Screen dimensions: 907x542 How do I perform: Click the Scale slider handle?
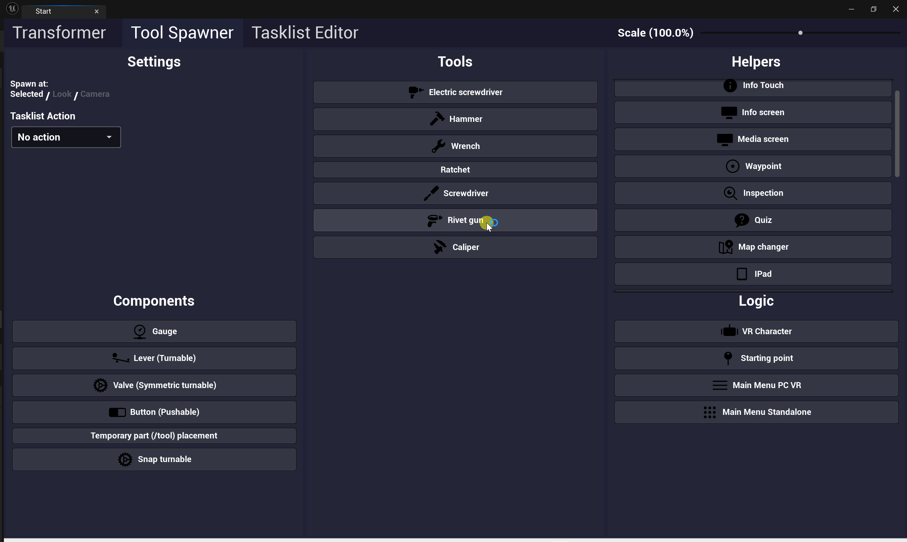pyautogui.click(x=800, y=33)
